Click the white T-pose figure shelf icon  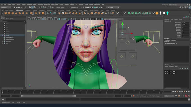pyautogui.click(x=161, y=13)
